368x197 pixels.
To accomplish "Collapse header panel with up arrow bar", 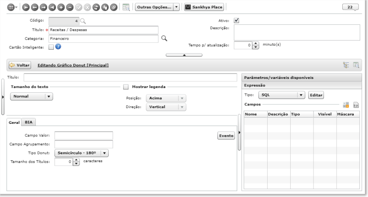I will [184, 55].
